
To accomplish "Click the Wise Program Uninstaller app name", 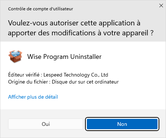I will point(64,57).
